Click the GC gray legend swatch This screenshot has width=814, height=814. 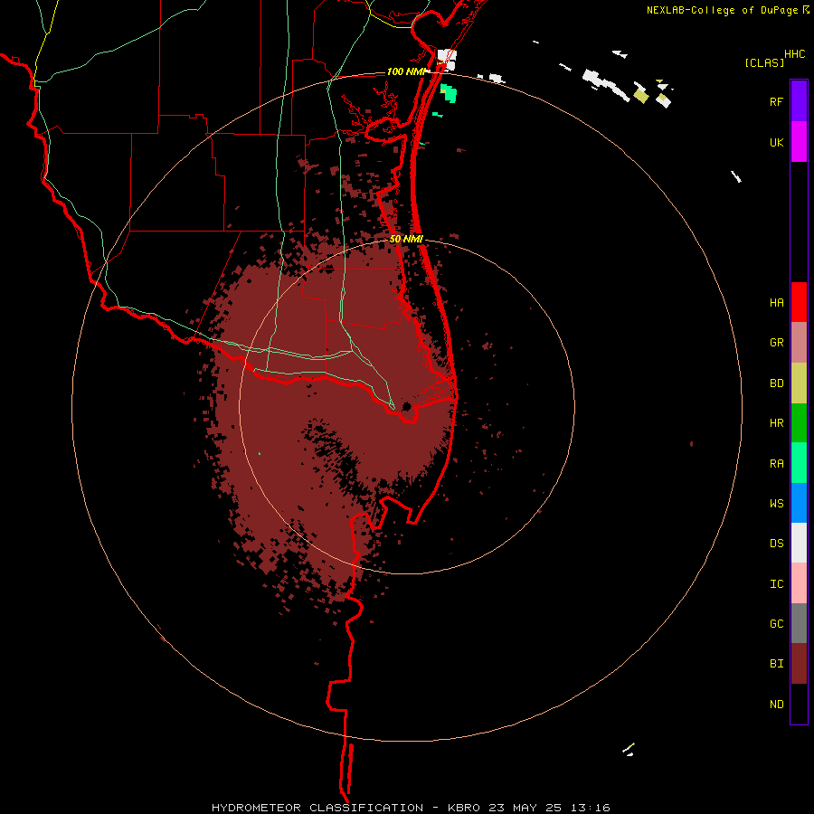(799, 623)
